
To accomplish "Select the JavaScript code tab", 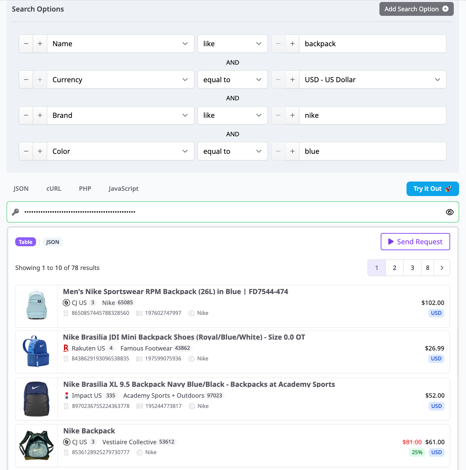I will [x=124, y=188].
